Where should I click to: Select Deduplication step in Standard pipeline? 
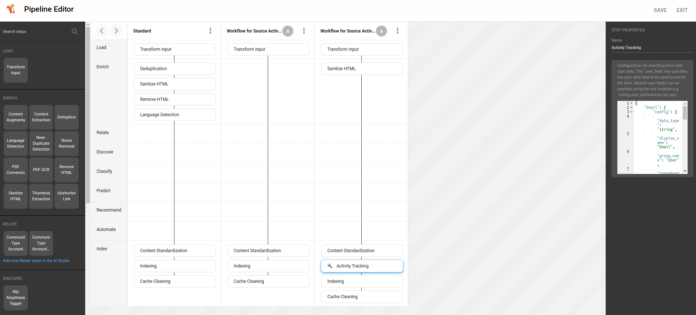[x=175, y=69]
